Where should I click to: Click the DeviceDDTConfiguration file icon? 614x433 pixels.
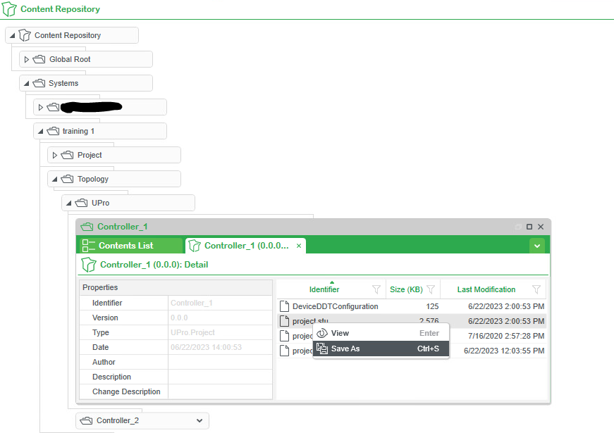point(284,306)
